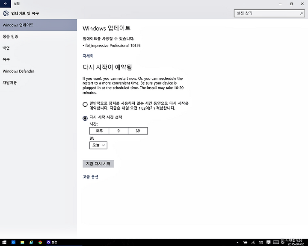Open the minute selector showing 39
308x246 pixels.
138,131
